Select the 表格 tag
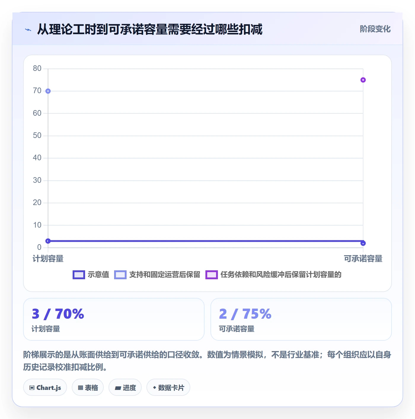 pos(88,388)
